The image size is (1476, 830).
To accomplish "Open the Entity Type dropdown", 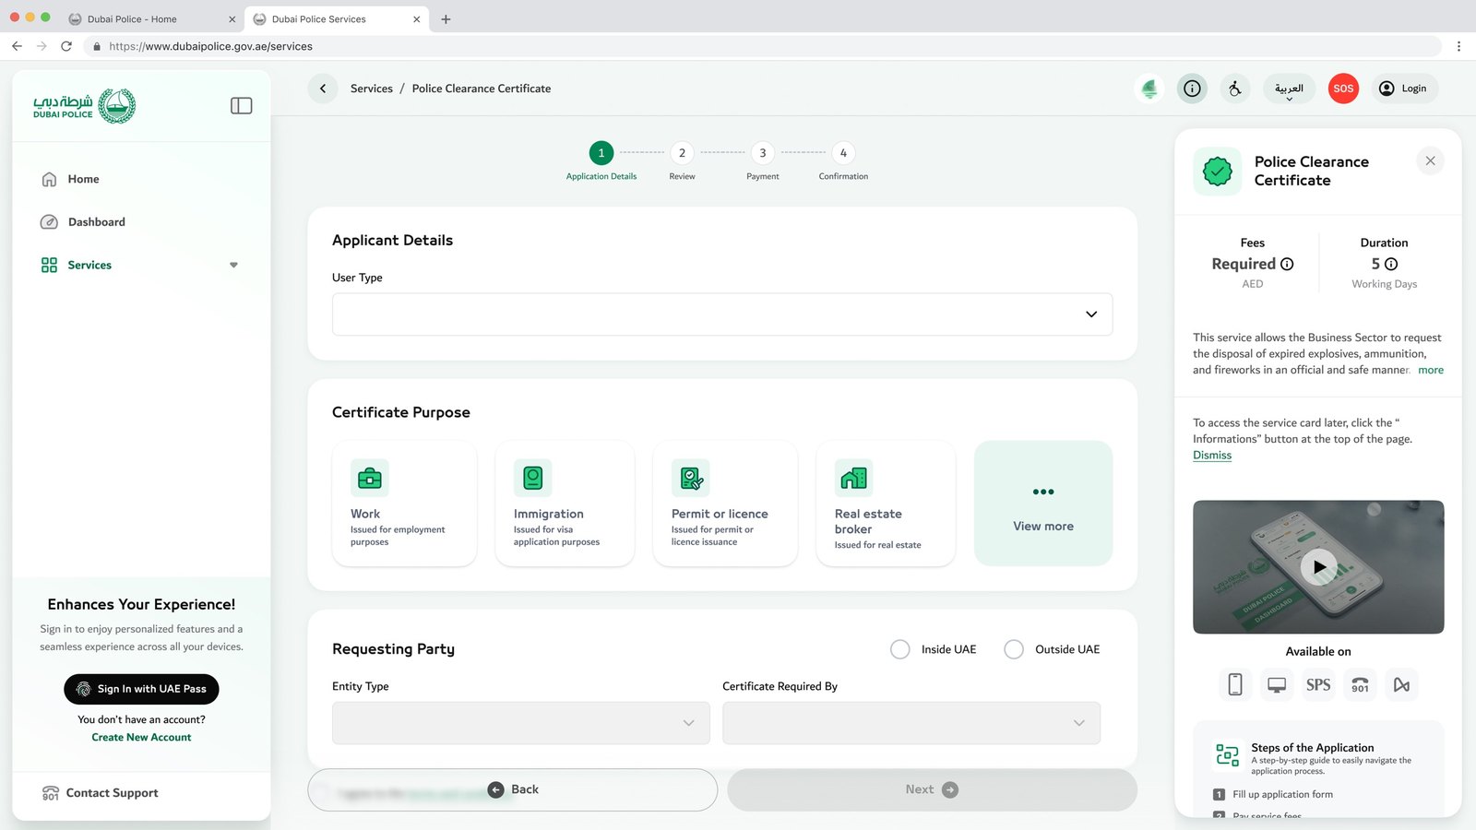I will point(521,723).
